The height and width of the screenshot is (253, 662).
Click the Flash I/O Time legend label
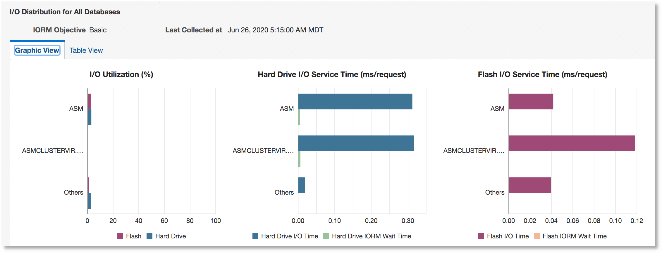coord(508,236)
